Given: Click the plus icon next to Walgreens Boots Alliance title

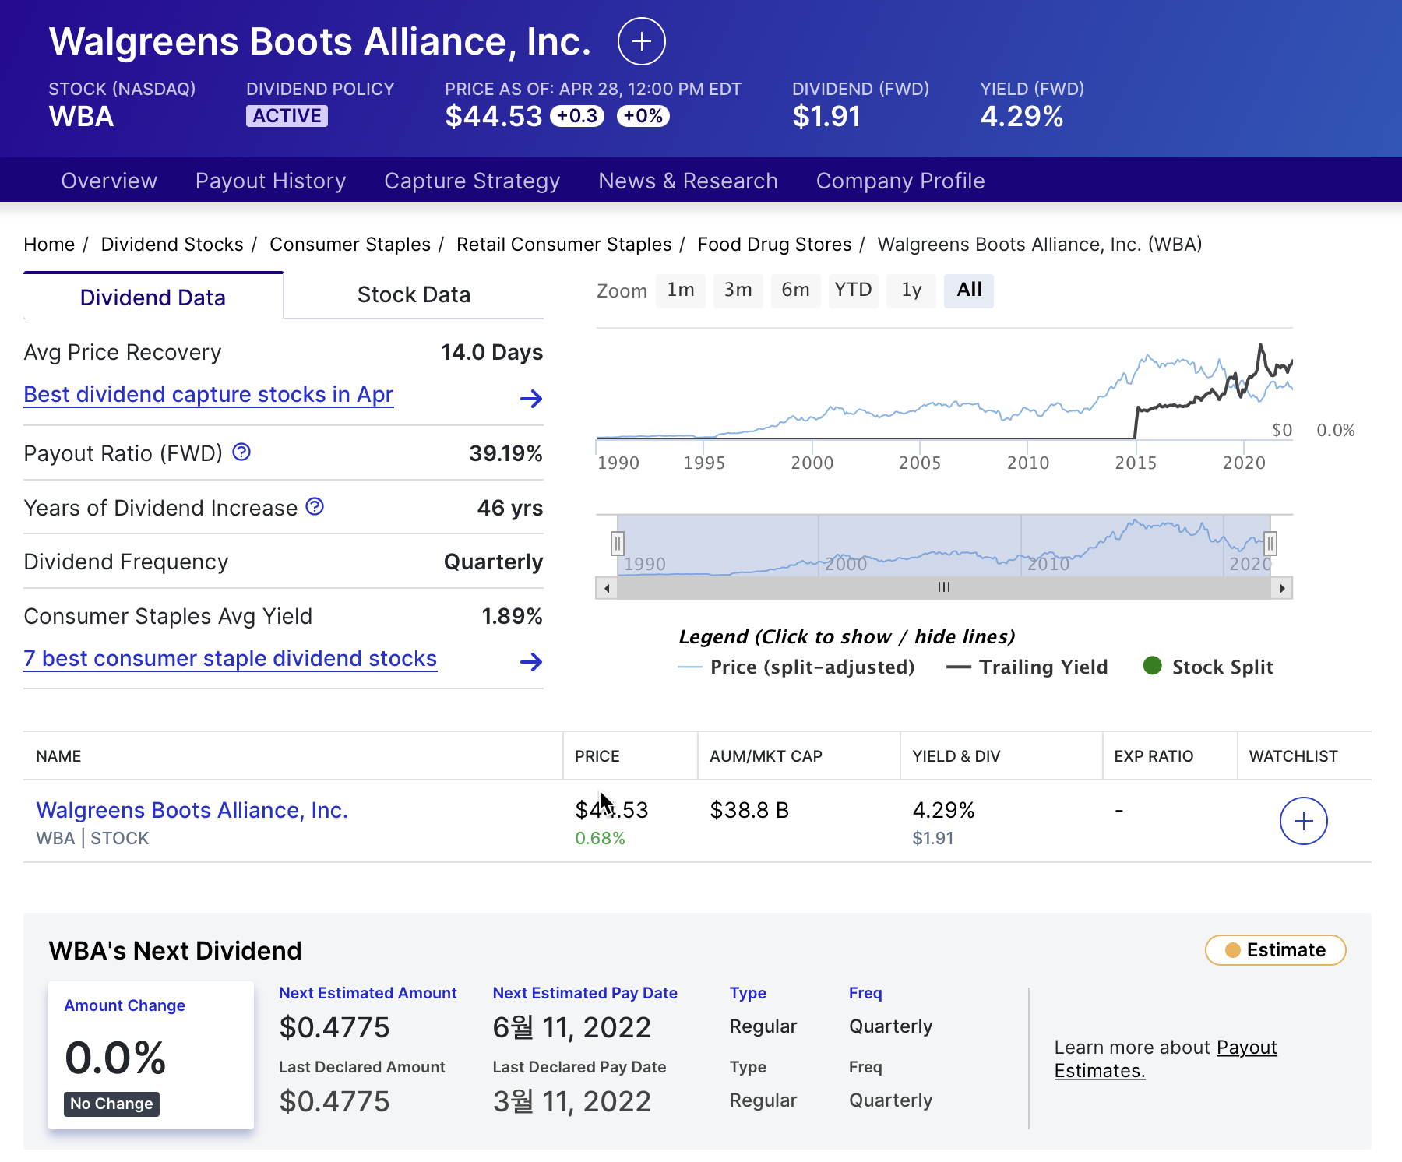Looking at the screenshot, I should point(641,41).
